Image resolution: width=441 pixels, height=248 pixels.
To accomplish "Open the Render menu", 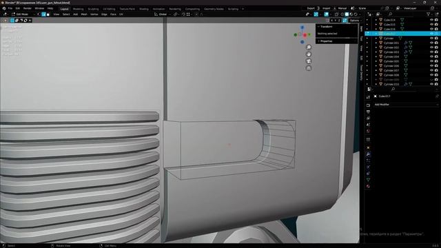I will pos(28,8).
